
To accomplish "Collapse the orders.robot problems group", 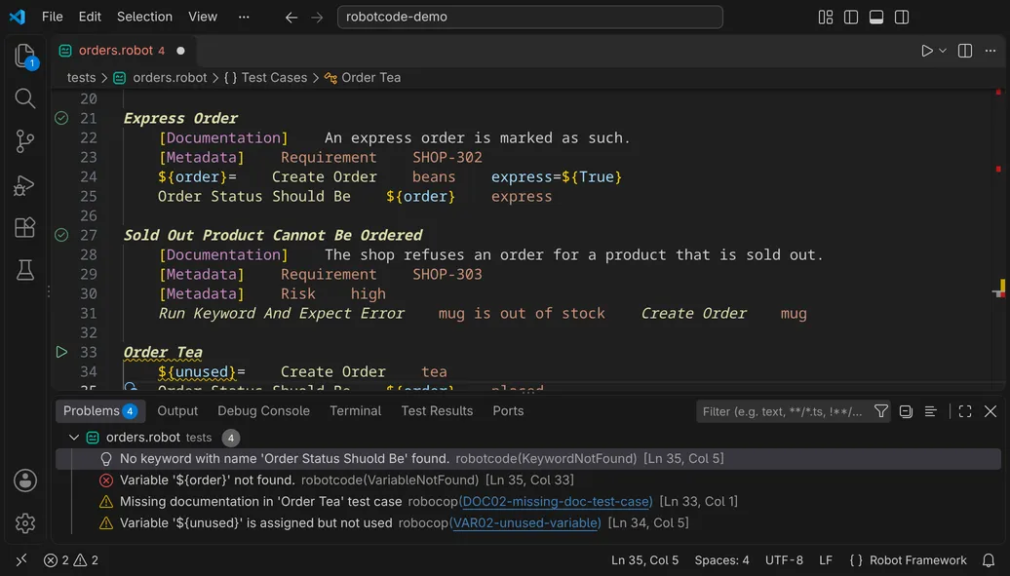I will (x=74, y=438).
